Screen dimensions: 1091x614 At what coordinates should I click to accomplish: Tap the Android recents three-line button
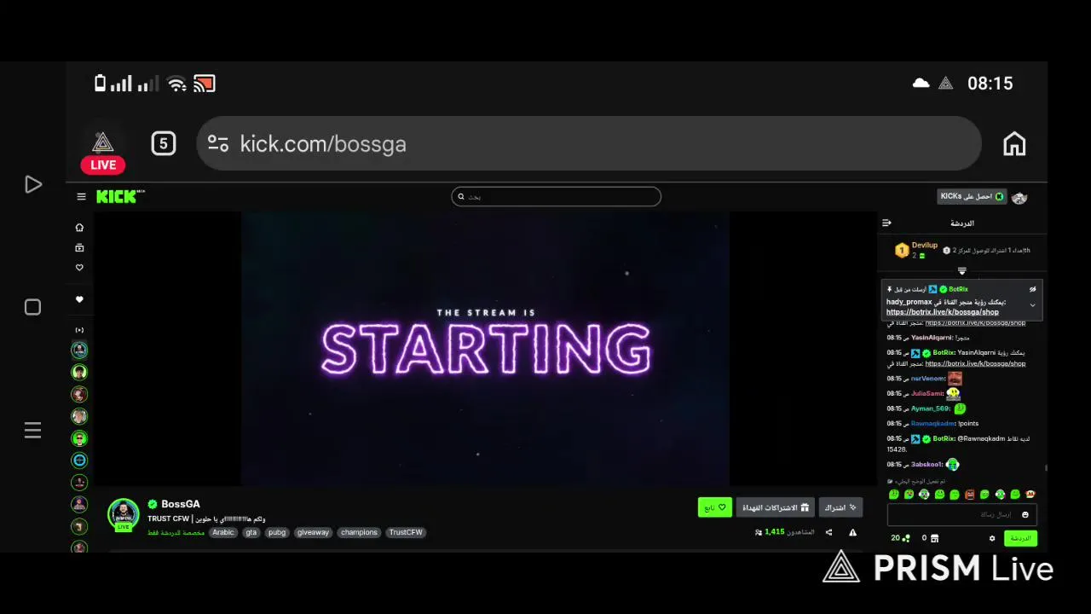click(32, 431)
